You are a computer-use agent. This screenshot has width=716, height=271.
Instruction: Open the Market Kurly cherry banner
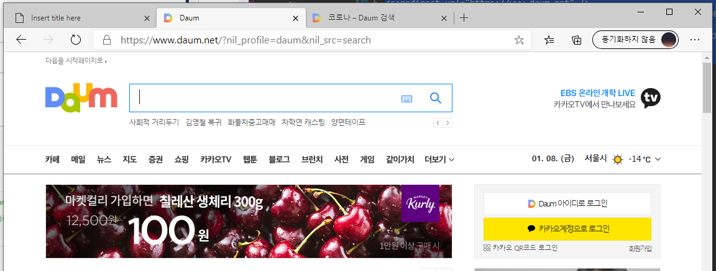[249, 221]
